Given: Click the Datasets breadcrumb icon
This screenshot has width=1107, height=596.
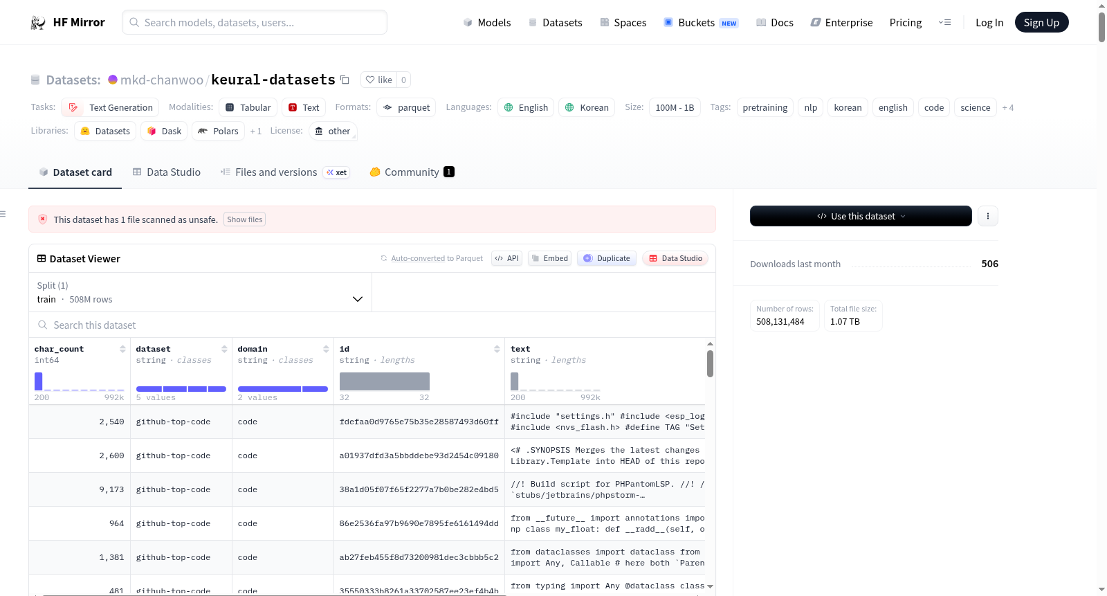Looking at the screenshot, I should click(35, 80).
